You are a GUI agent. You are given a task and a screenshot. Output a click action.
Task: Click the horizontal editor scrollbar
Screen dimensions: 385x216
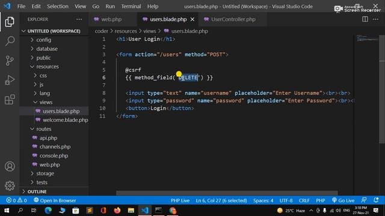click(x=227, y=193)
